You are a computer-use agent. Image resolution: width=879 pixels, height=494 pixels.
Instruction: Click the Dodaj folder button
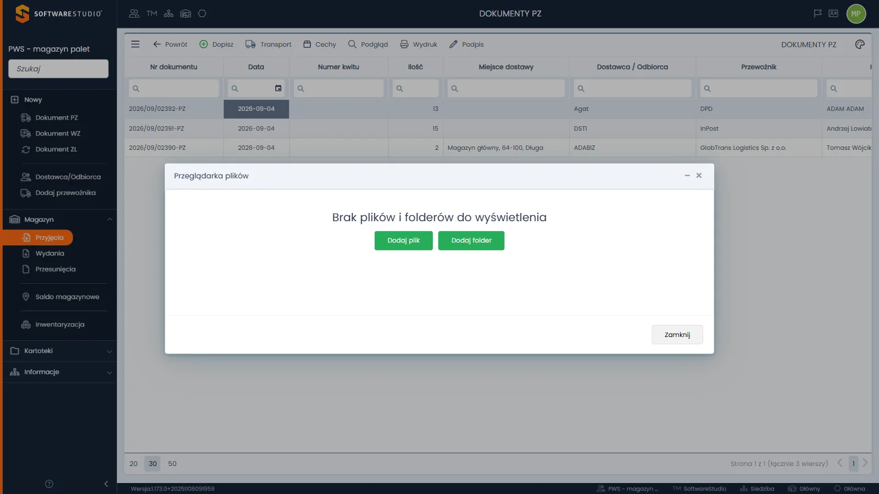[x=471, y=240]
